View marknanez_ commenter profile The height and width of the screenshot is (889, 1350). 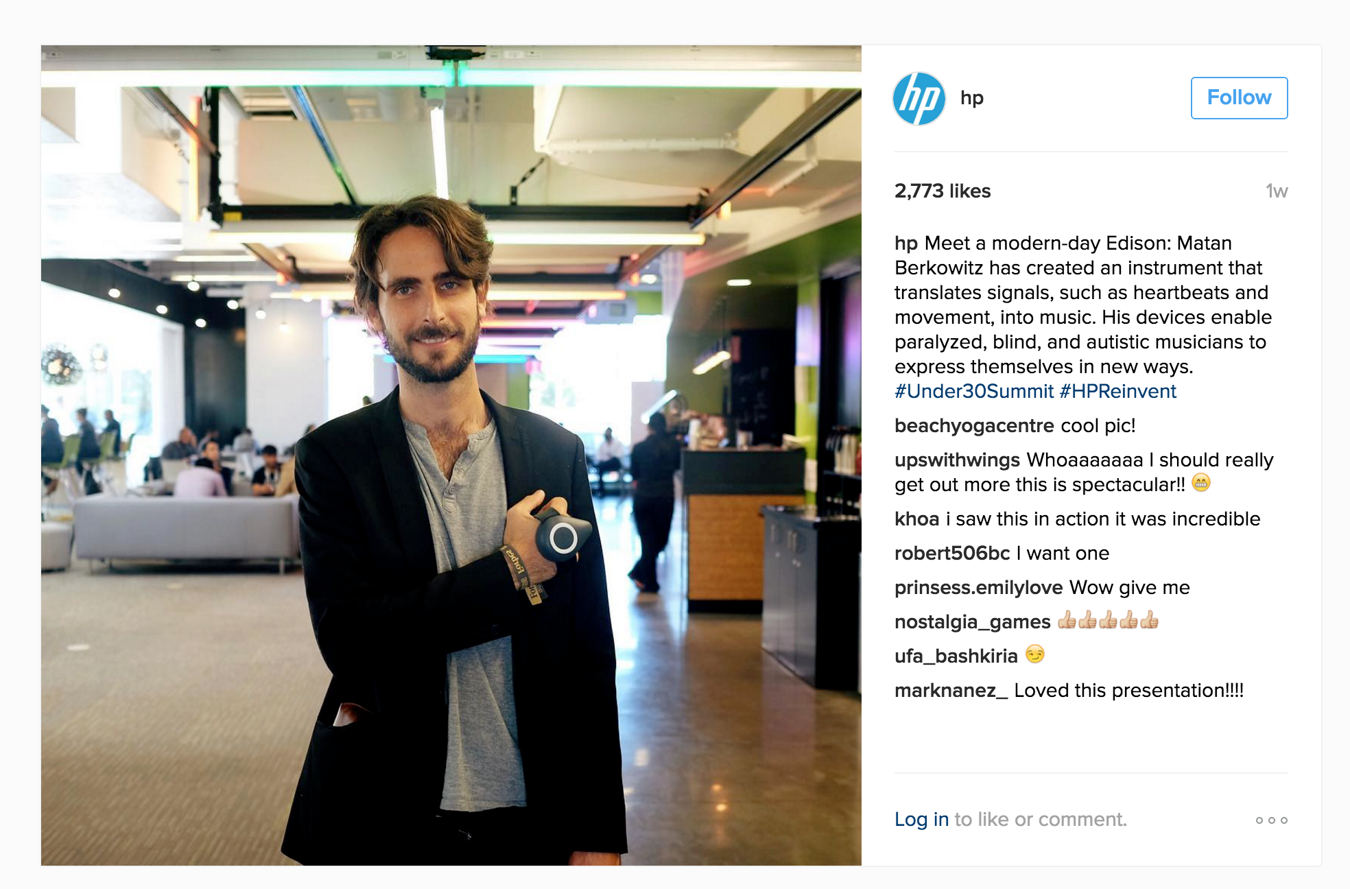pos(951,690)
